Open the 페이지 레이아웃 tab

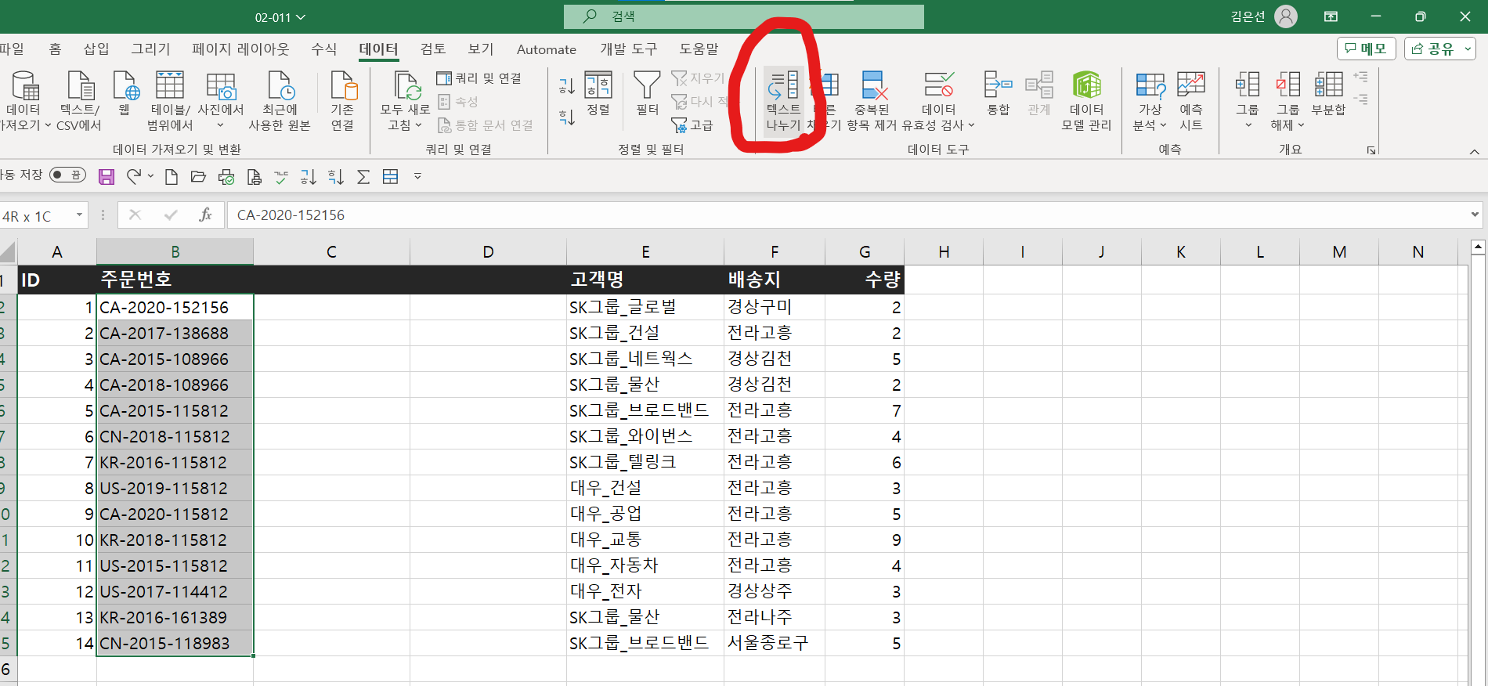click(x=240, y=49)
